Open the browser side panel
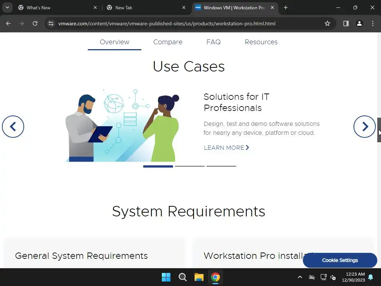This screenshot has height=286, width=381. pyautogui.click(x=346, y=23)
